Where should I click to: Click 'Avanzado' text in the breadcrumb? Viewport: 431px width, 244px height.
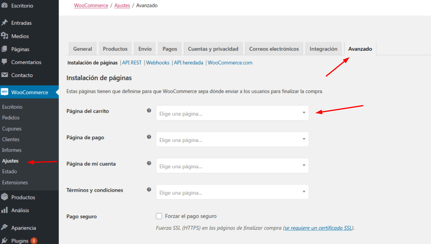[147, 5]
